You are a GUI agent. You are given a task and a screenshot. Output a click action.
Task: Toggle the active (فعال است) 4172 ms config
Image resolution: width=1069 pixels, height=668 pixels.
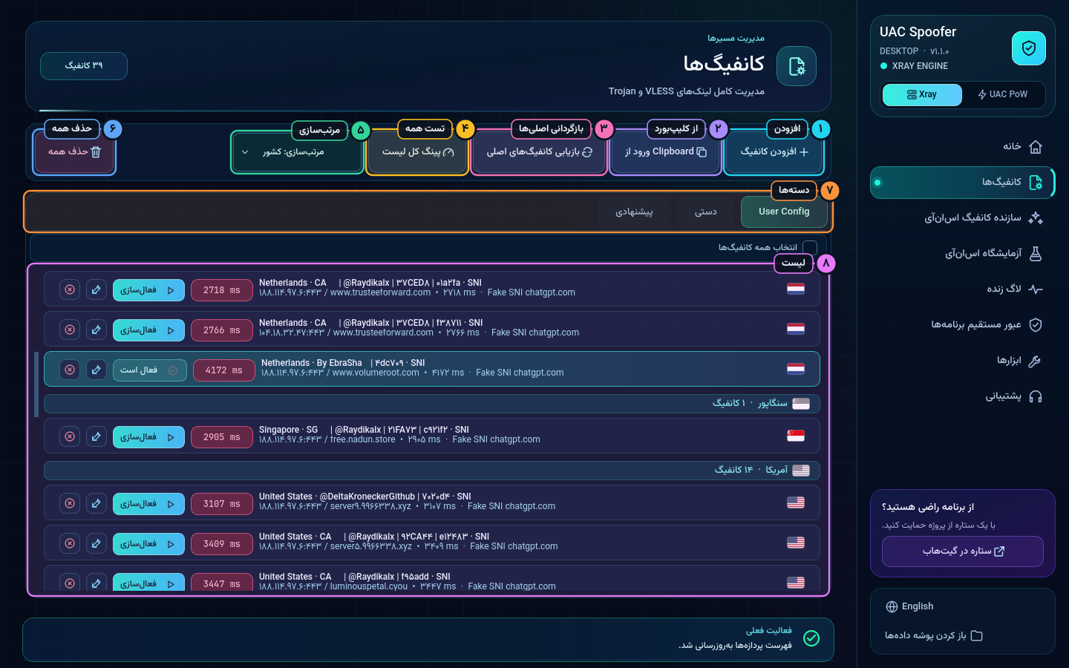[x=148, y=370]
